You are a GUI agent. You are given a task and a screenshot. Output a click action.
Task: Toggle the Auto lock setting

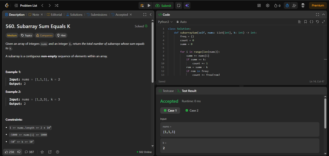[181, 22]
